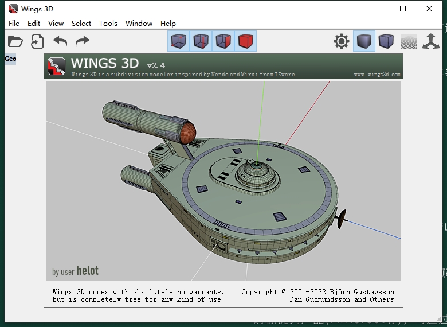Maximize the Wings 3D window

click(x=403, y=9)
